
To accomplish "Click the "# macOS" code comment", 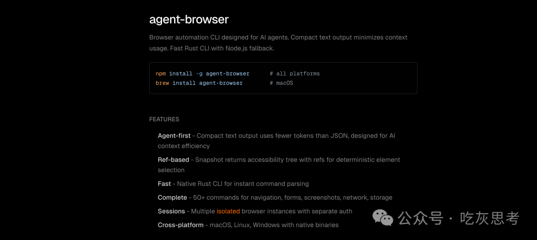I will (x=281, y=83).
